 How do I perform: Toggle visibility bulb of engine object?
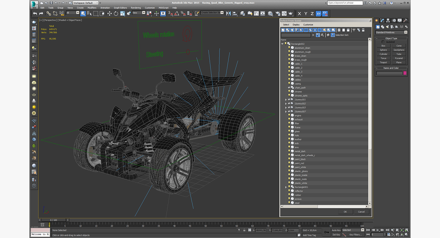pyautogui.click(x=289, y=115)
